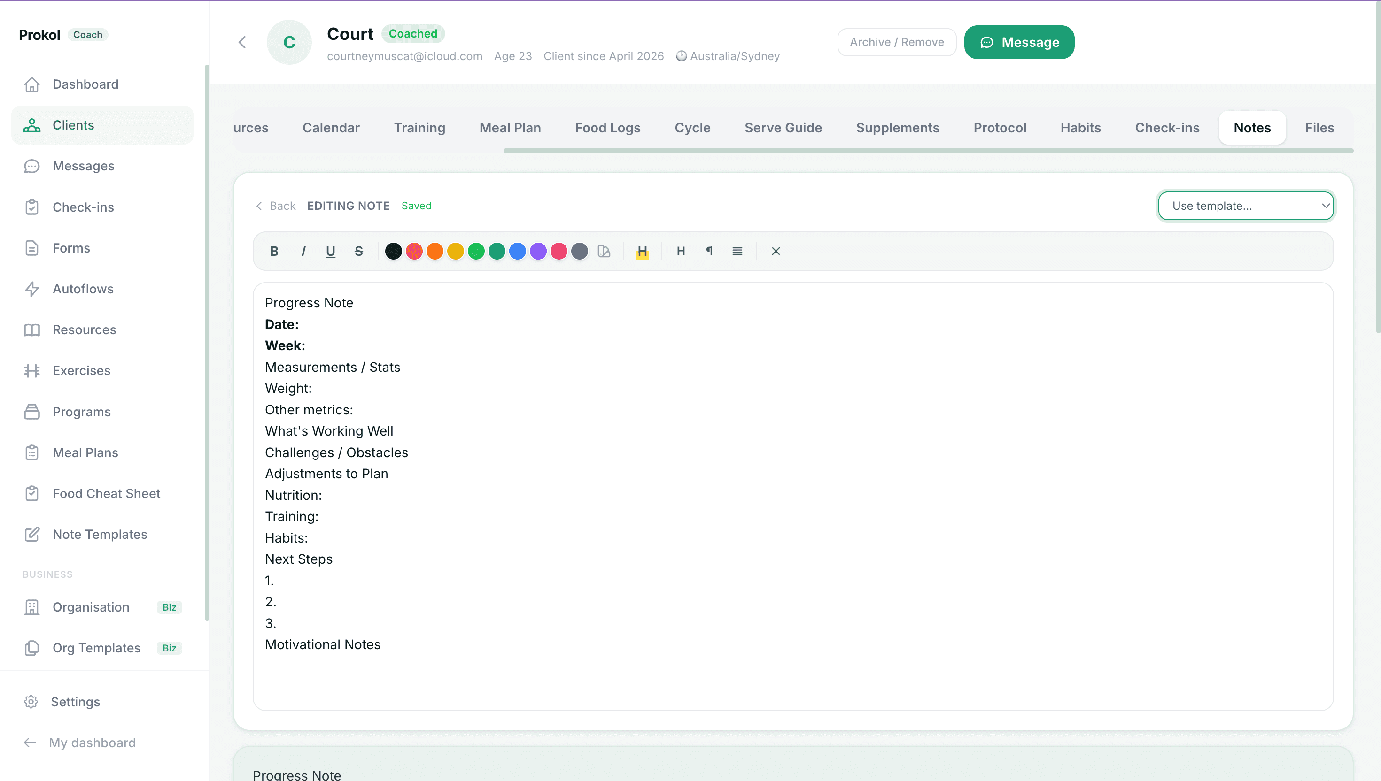Switch to the Serve Guide tab
Viewport: 1381px width, 781px height.
(783, 128)
